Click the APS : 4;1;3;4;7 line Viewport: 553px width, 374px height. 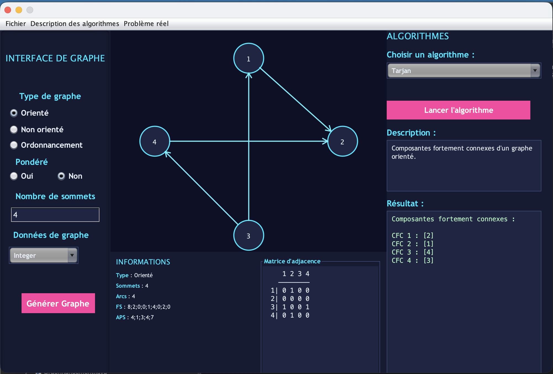135,317
